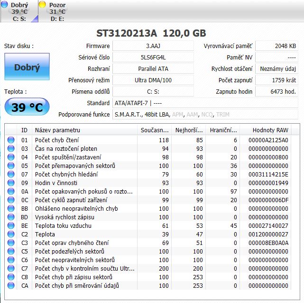The image size is (304, 303).
Task: Click the serial number field 5LS6FG4L
Action: pos(153,58)
